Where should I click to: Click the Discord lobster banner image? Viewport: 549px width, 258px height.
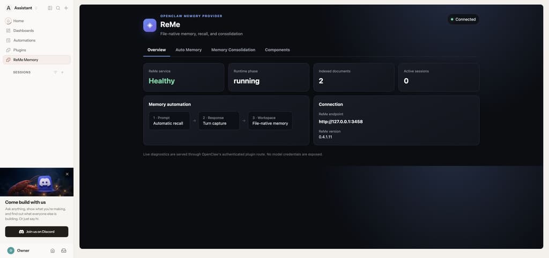coord(37,182)
